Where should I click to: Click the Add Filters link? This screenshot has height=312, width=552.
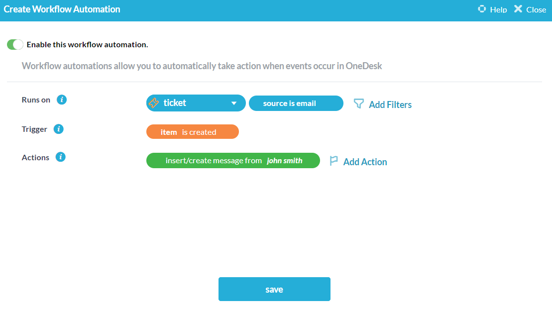tap(390, 104)
